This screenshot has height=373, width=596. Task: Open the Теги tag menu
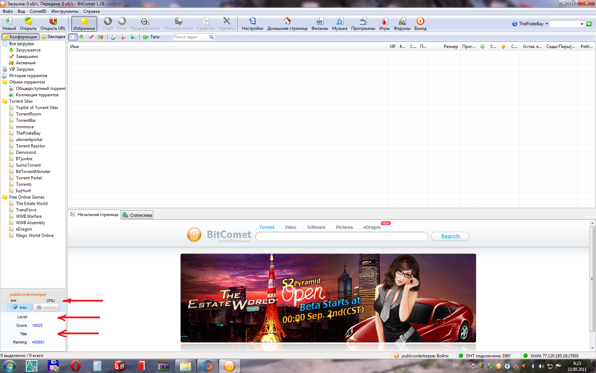(151, 37)
